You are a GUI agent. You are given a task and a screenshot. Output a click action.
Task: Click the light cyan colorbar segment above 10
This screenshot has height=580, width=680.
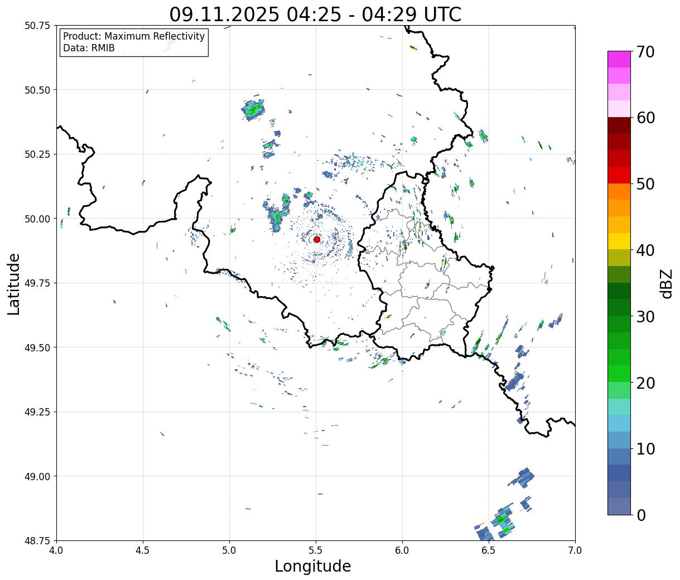619,423
